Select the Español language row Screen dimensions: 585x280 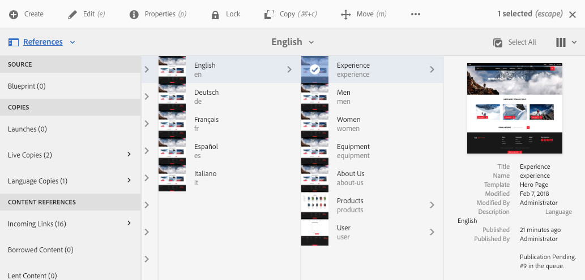coord(229,151)
